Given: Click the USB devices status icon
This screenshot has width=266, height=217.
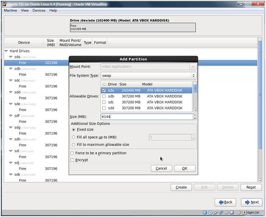Looking at the screenshot, I should pyautogui.click(x=216, y=212).
